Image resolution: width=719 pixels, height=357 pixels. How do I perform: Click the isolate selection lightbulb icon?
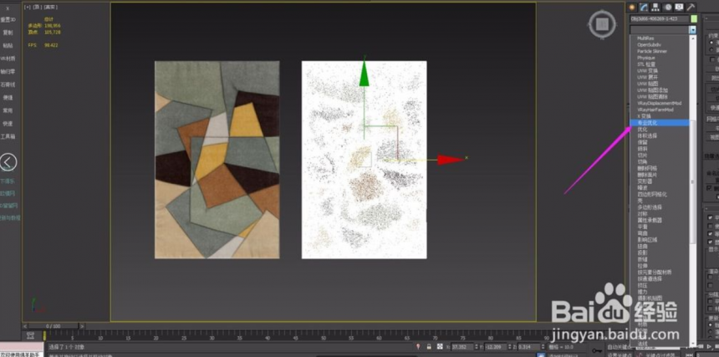click(x=418, y=347)
